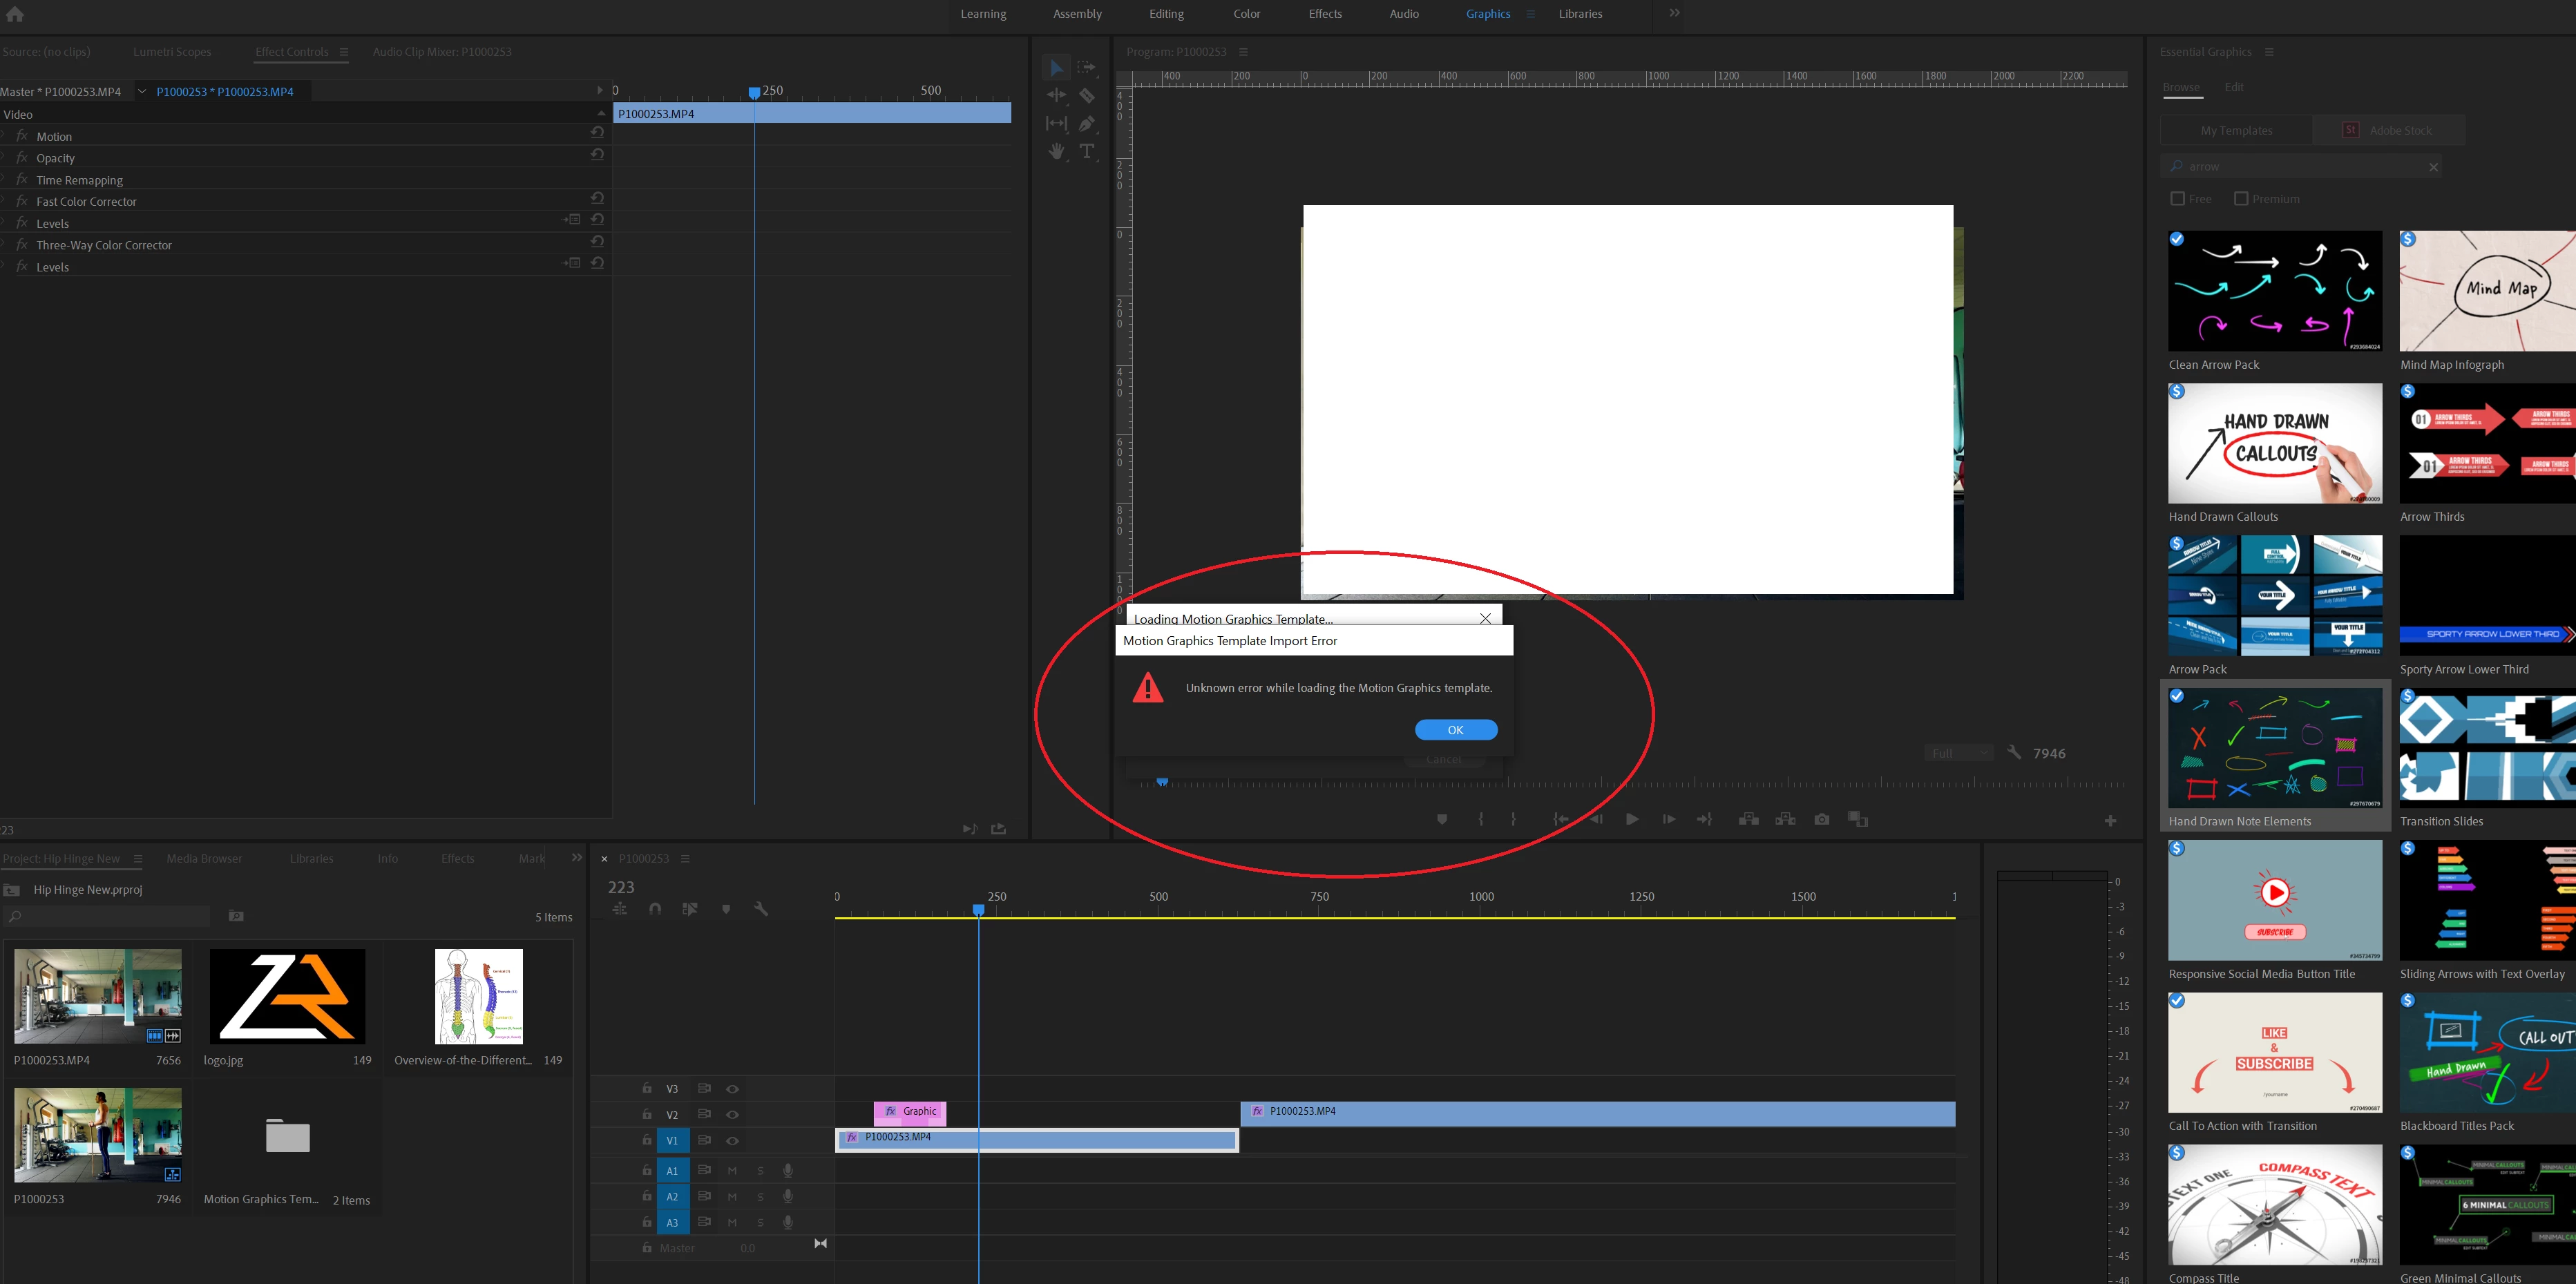This screenshot has height=1284, width=2576.
Task: Open the Edit tab in Essential Graphics
Action: 2234,87
